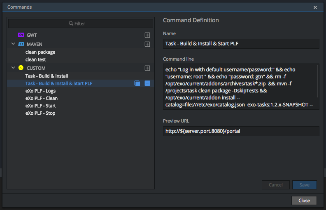Select the CUSTOM category label
Image resolution: width=326 pixels, height=210 pixels.
[x=36, y=68]
